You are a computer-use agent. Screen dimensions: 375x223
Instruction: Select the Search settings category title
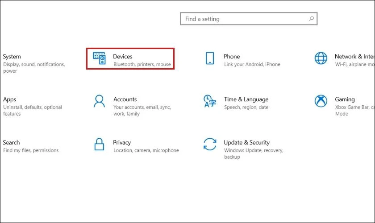click(x=12, y=142)
